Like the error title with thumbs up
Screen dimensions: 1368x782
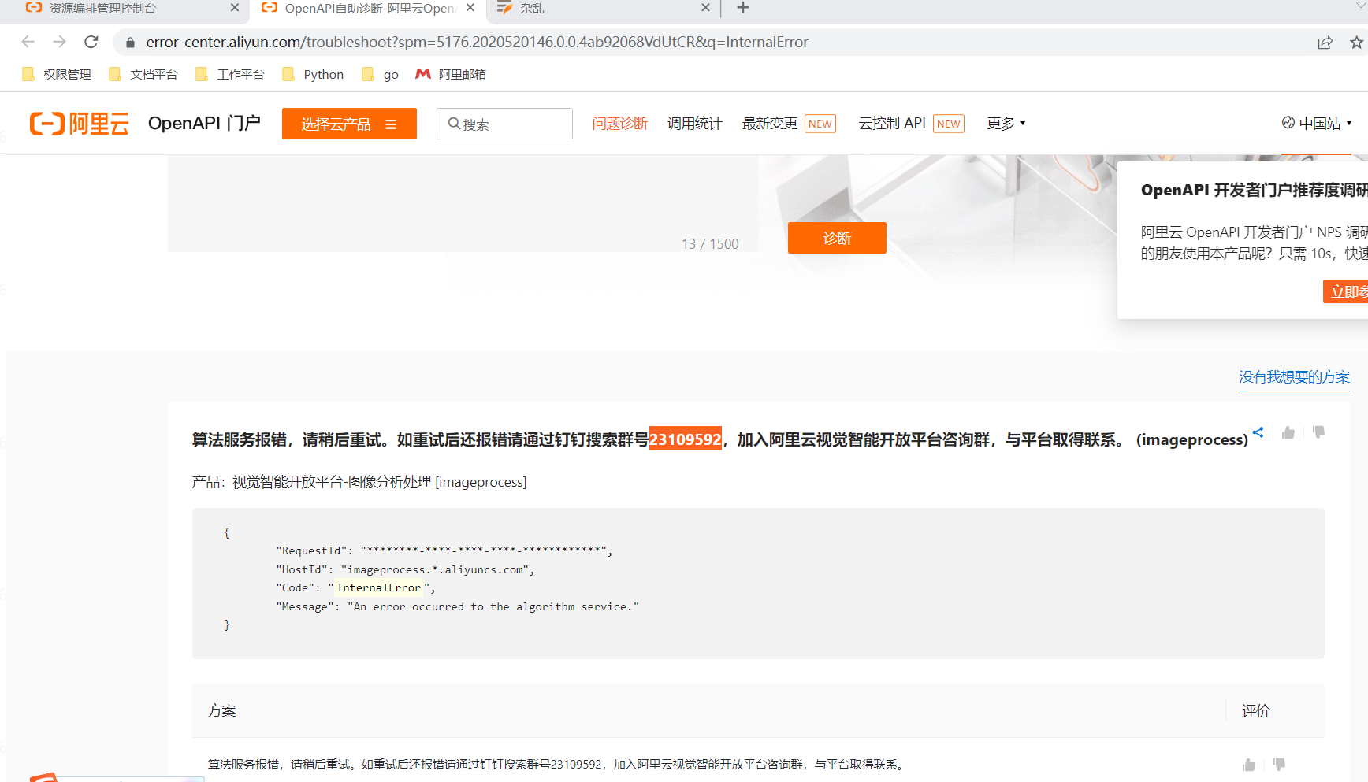pos(1288,432)
